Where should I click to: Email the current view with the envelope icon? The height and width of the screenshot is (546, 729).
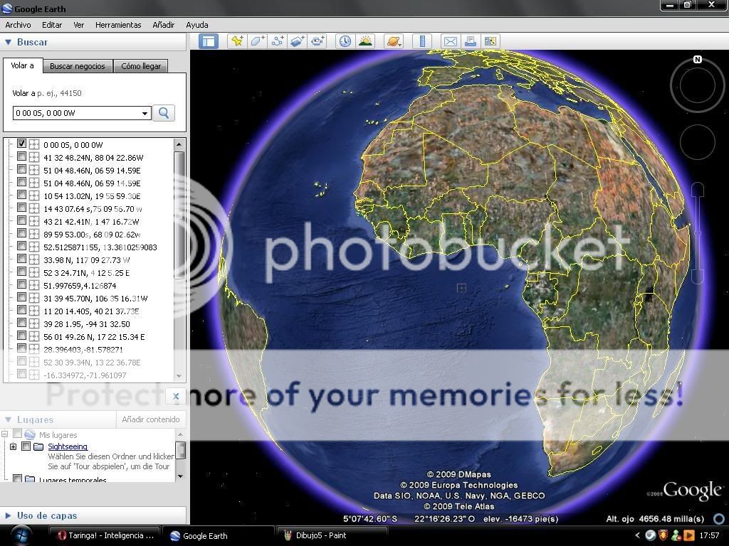450,41
